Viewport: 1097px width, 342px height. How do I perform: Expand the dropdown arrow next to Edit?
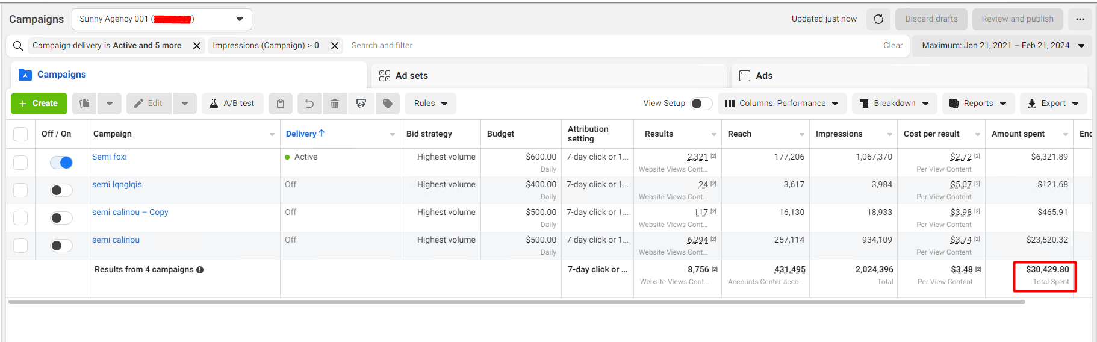coord(185,104)
